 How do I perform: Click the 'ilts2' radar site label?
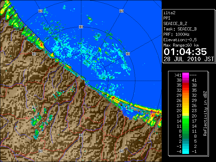(169, 13)
